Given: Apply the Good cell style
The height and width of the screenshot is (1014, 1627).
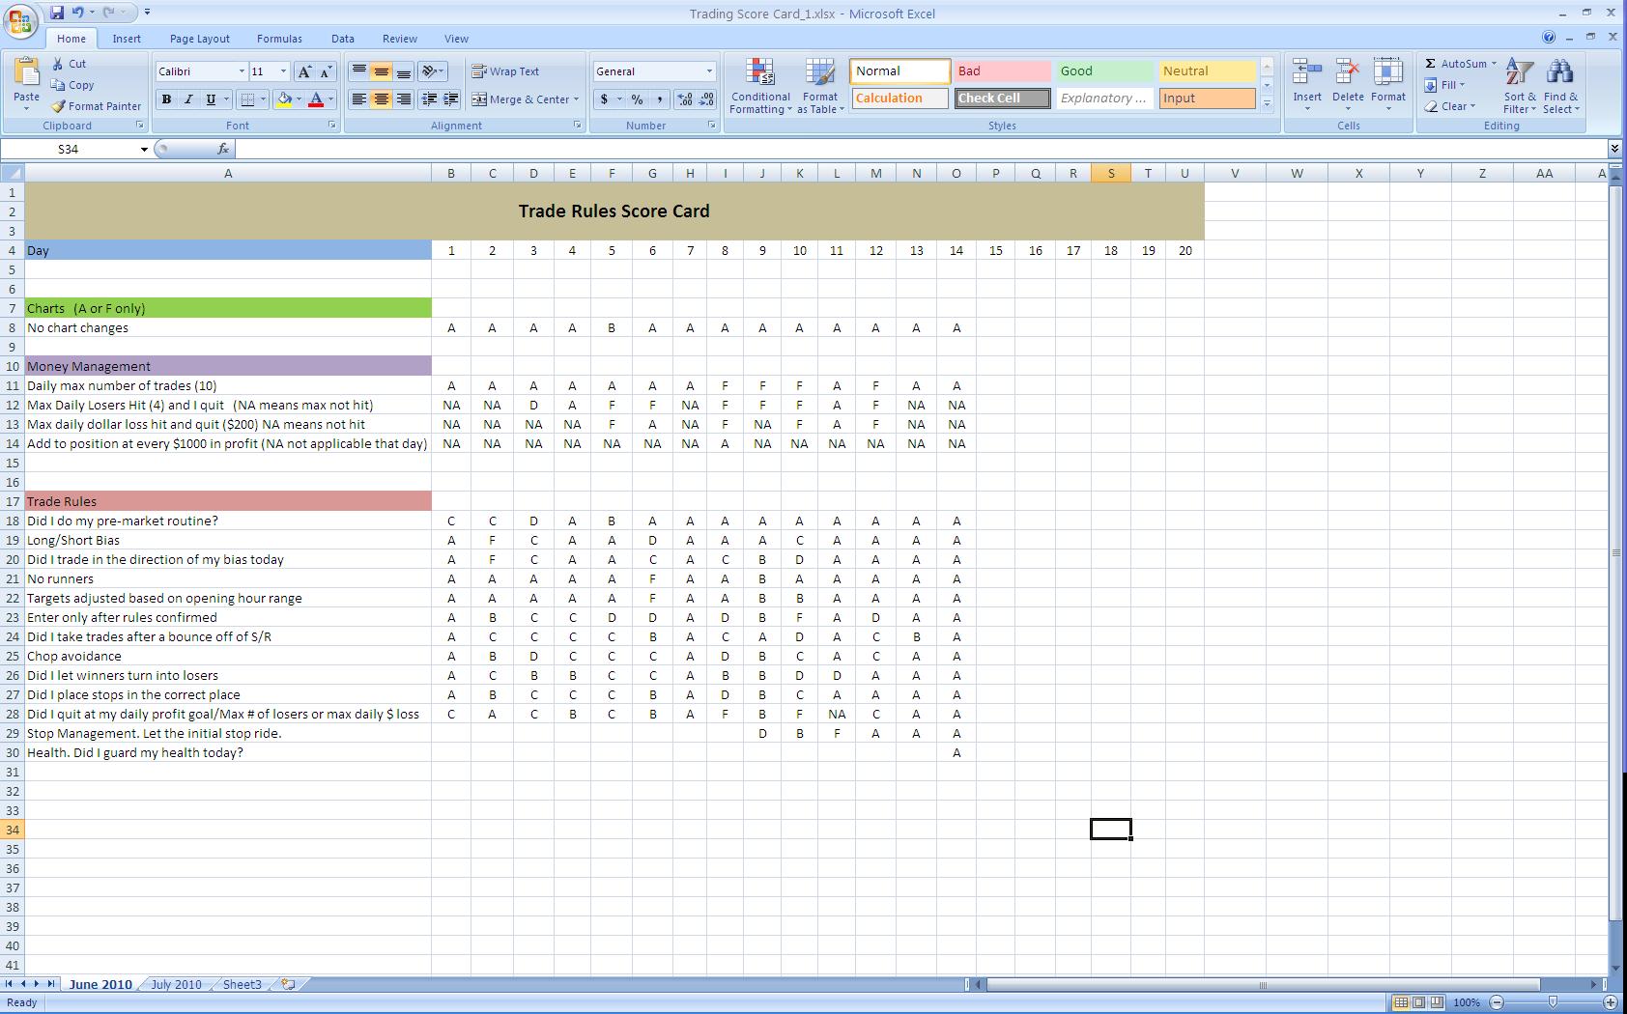Looking at the screenshot, I should pyautogui.click(x=1104, y=71).
